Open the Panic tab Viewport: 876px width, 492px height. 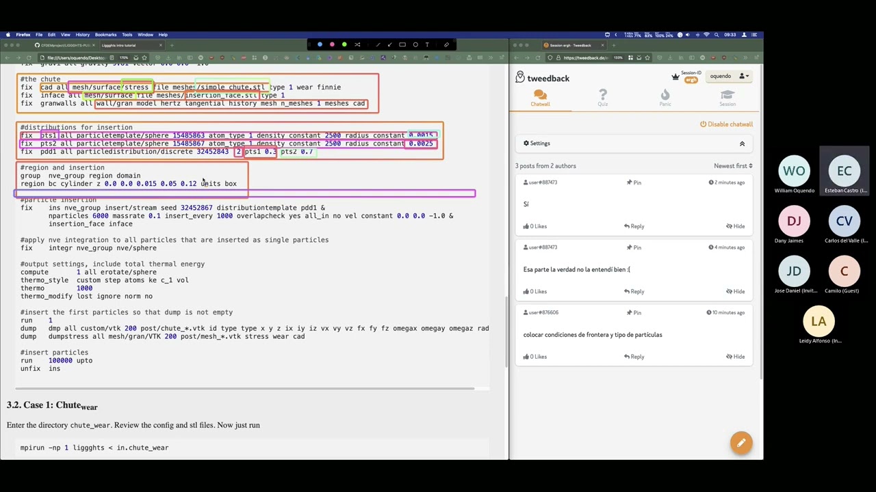click(x=665, y=98)
